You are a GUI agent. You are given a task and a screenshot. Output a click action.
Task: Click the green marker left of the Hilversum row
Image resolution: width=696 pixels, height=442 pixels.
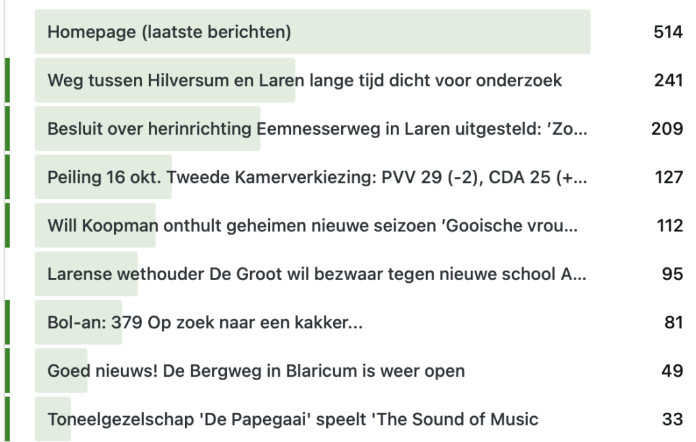coord(7,81)
